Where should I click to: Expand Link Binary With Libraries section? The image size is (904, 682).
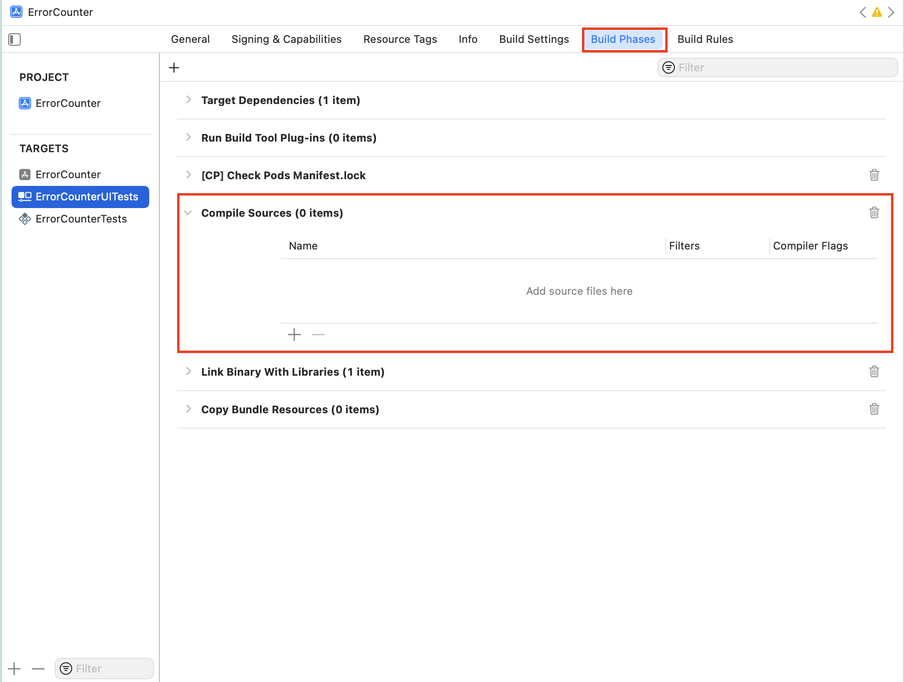pos(189,372)
